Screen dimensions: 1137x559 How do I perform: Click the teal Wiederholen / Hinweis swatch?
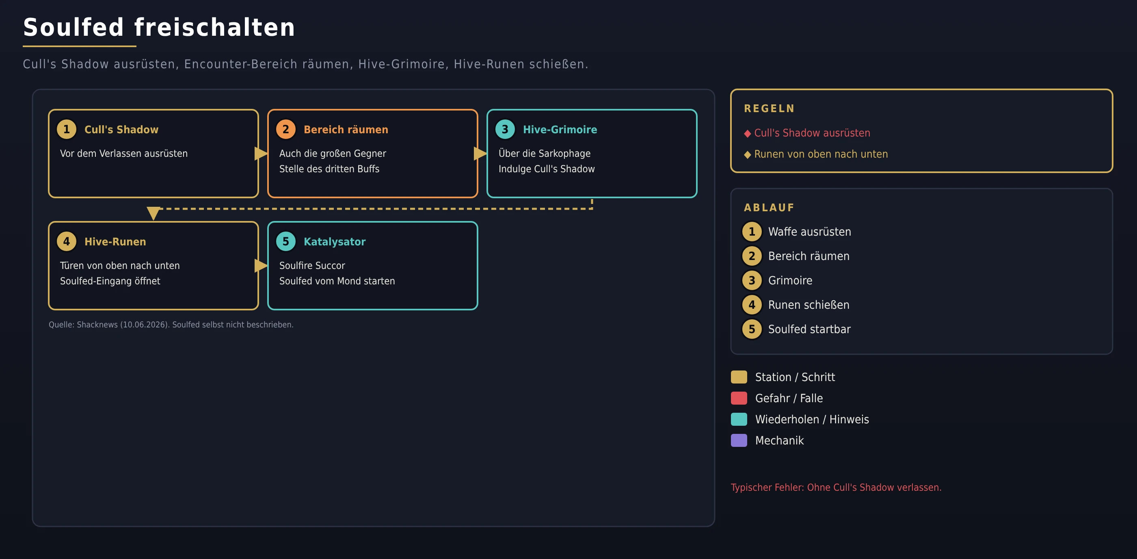click(739, 420)
